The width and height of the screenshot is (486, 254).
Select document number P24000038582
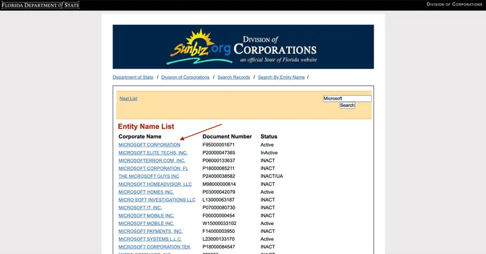pyautogui.click(x=219, y=176)
